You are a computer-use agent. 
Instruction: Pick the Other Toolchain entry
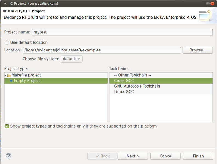coord(161,75)
